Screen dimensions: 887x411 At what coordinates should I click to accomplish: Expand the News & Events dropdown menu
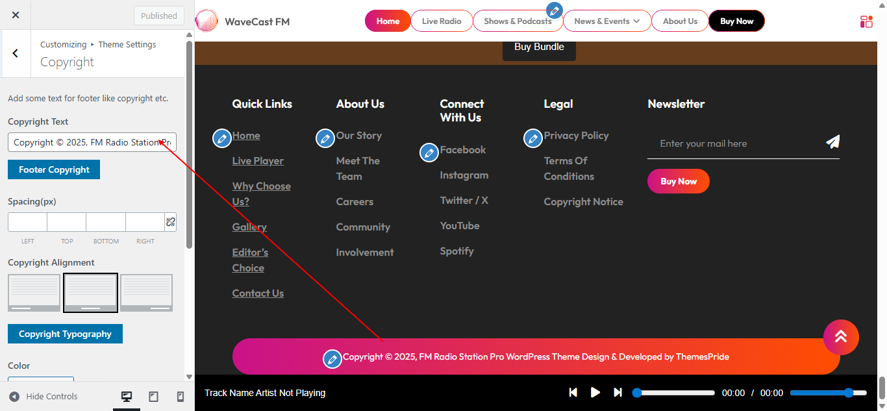(606, 20)
